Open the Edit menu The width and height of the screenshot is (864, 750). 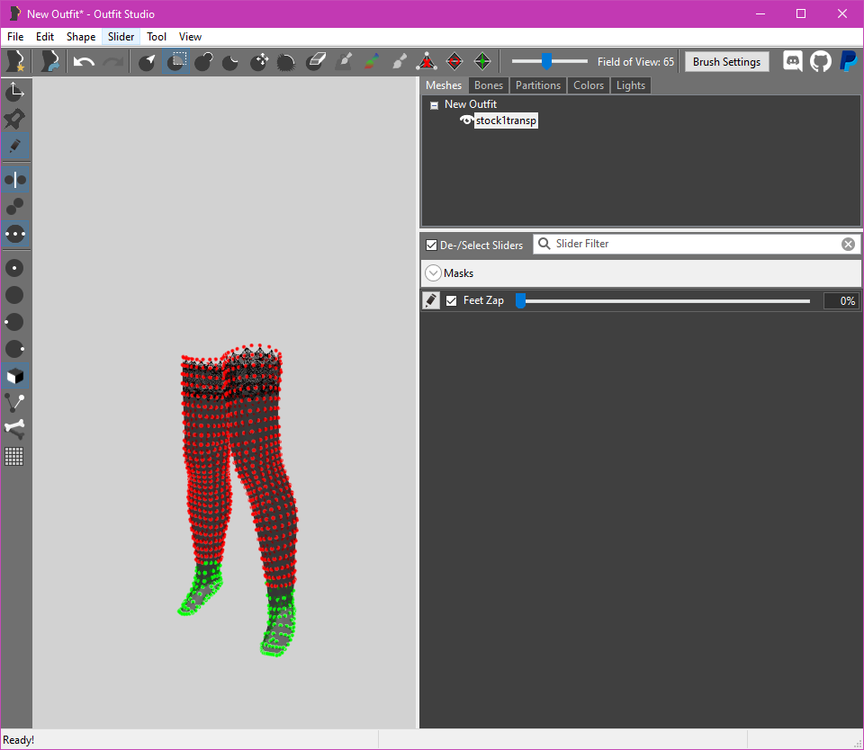(45, 37)
